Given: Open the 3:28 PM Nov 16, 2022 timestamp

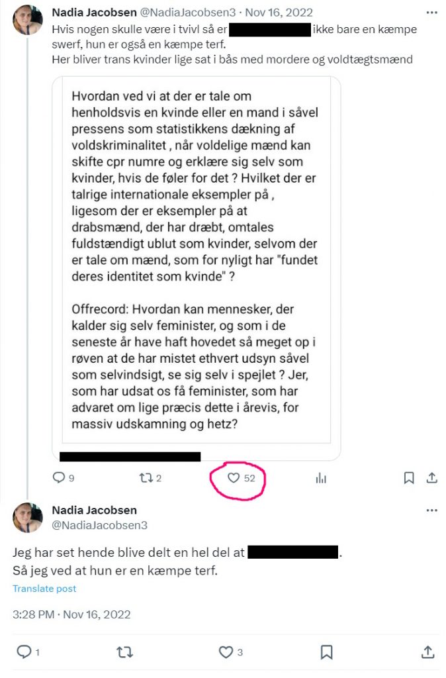Looking at the screenshot, I should pyautogui.click(x=71, y=614).
